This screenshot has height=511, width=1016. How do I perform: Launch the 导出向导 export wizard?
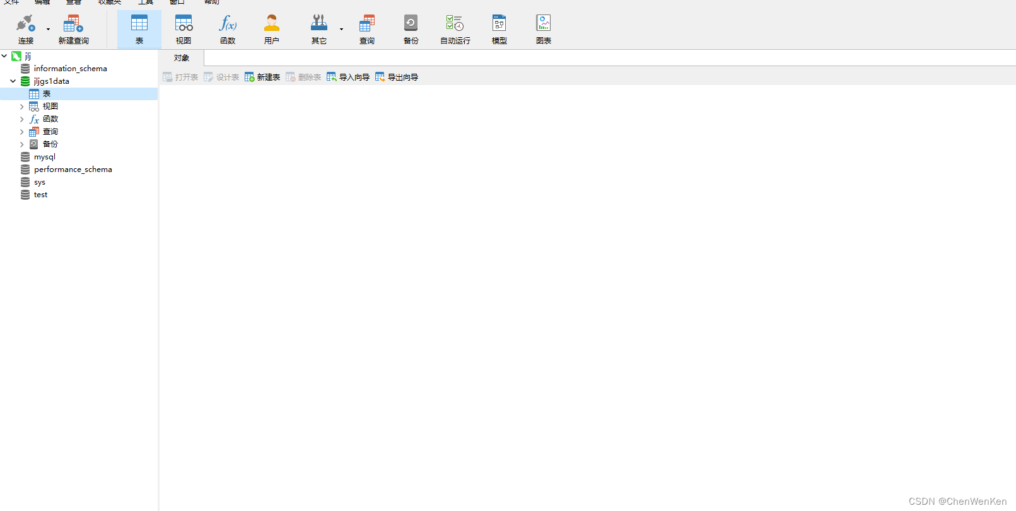(x=397, y=77)
